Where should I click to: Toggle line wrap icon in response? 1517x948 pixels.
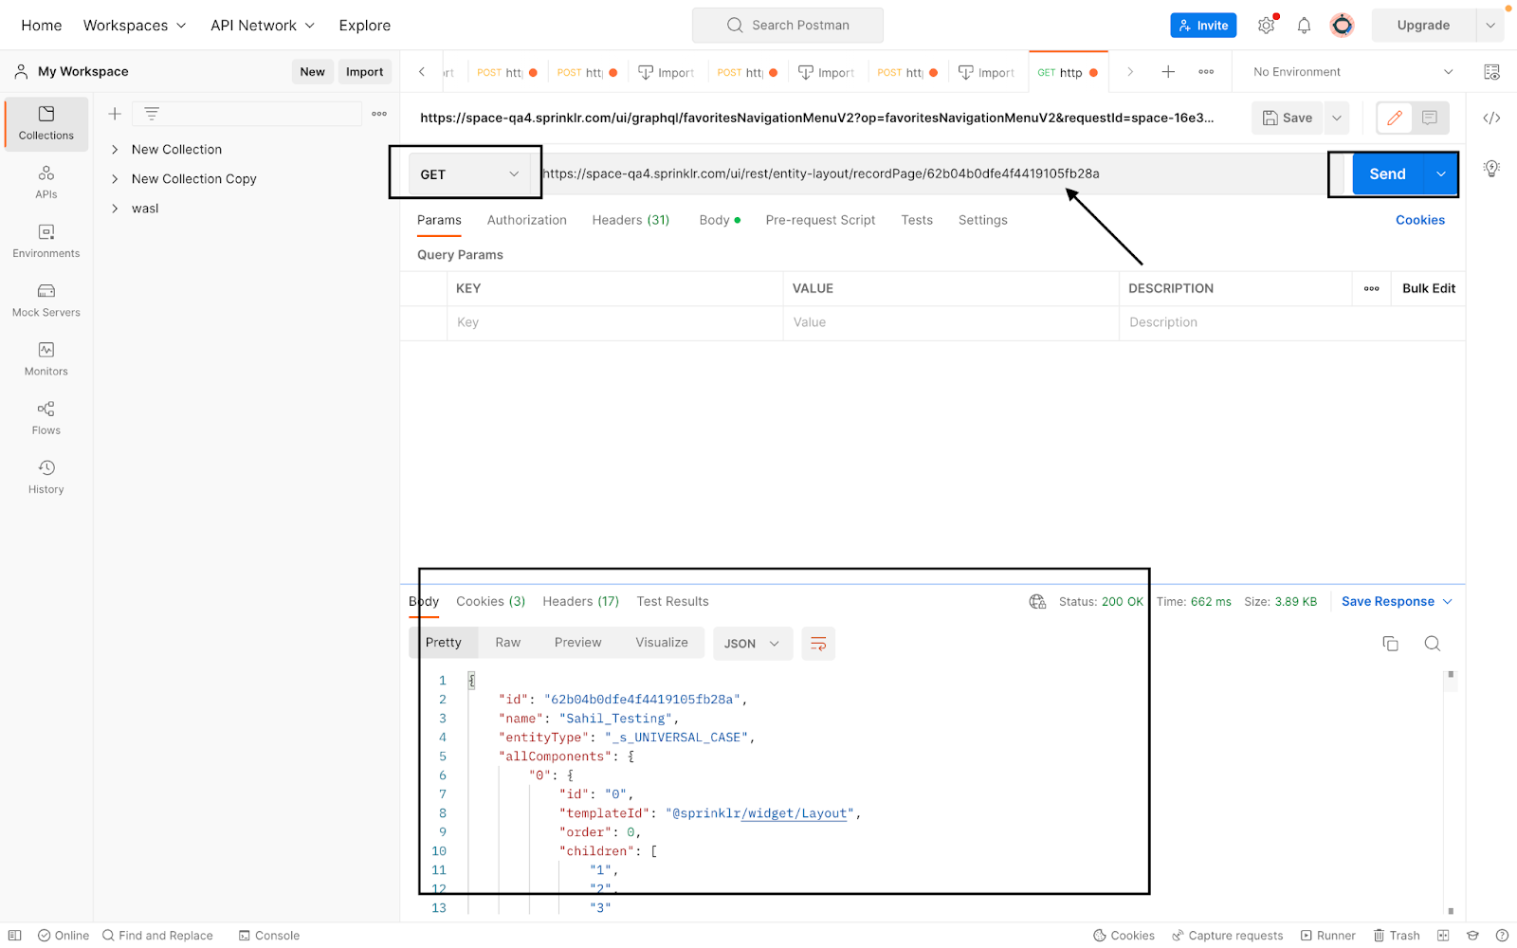(818, 644)
